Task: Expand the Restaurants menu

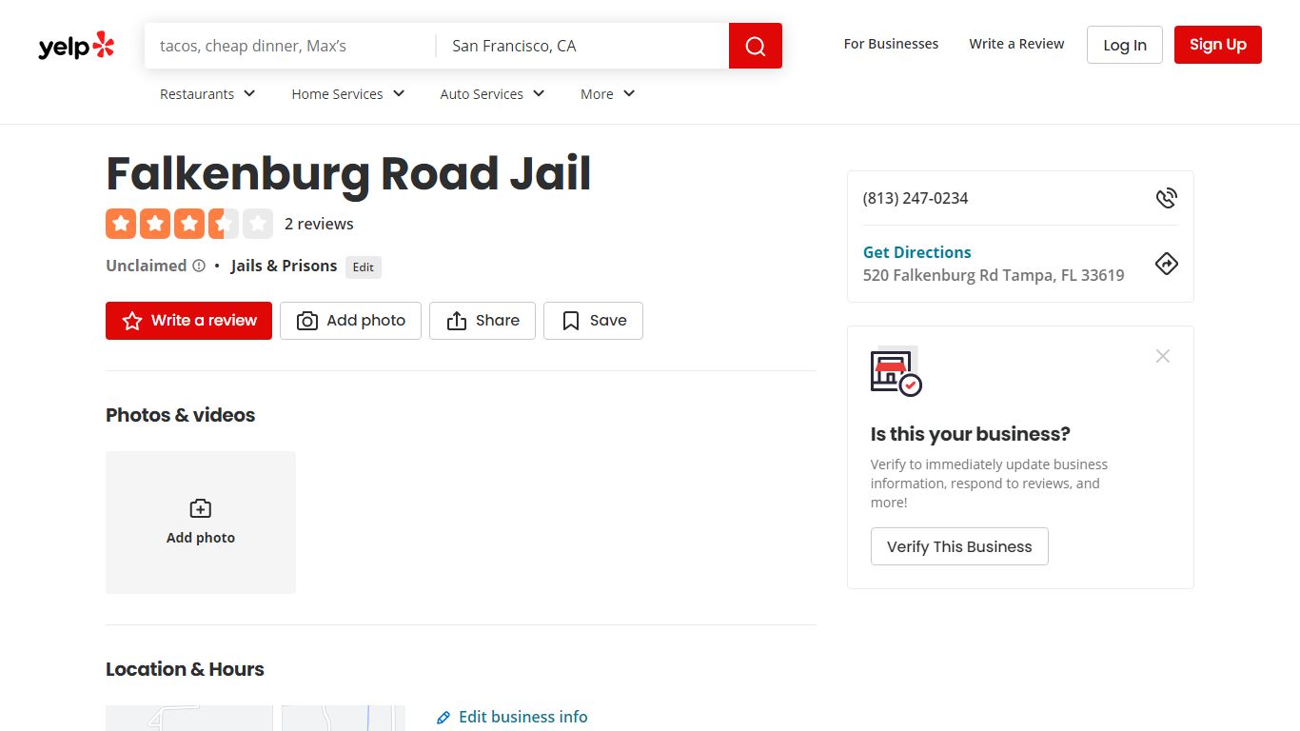Action: pos(207,94)
